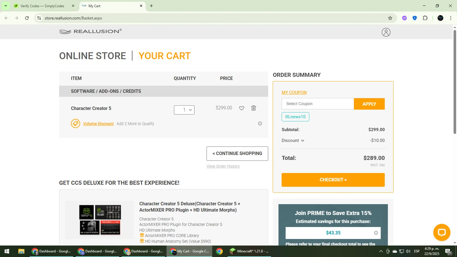This screenshot has width=457, height=257.
Task: View site information icon in address bar
Action: 39,18
